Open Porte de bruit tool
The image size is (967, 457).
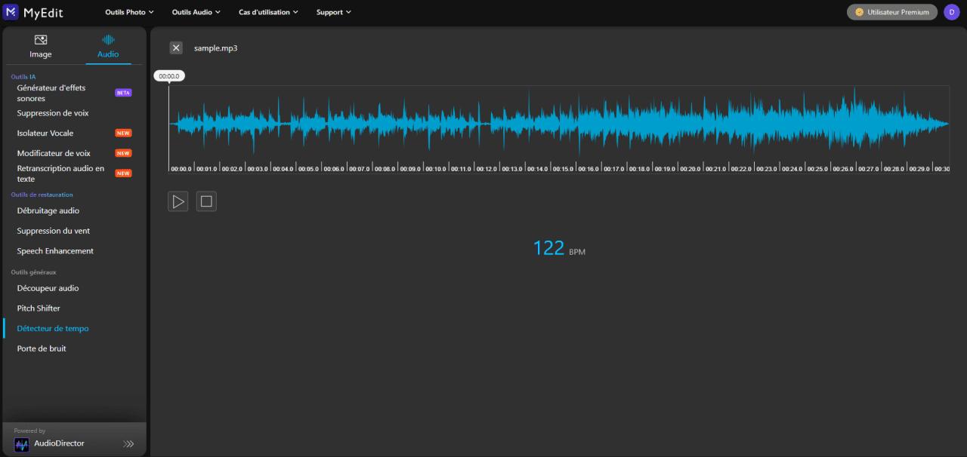42,348
